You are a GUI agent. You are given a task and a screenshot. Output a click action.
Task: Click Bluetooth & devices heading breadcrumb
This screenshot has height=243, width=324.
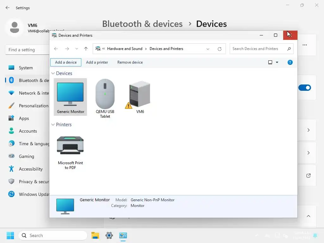(142, 24)
